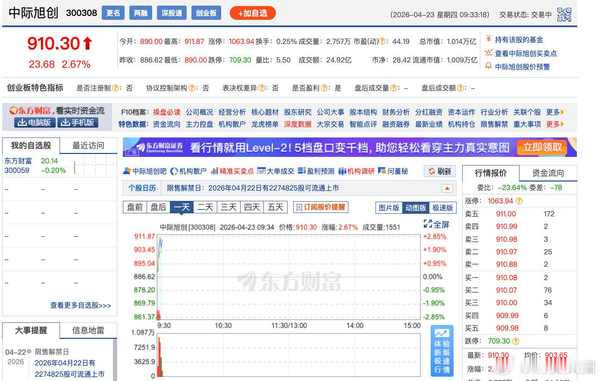The height and width of the screenshot is (381, 601).
Task: Click the 四天 chart period button
Action: (252, 207)
